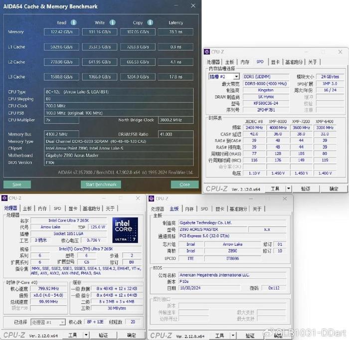Click the Write info icon in AIDA64
The height and width of the screenshot is (340, 349).
click(112, 22)
